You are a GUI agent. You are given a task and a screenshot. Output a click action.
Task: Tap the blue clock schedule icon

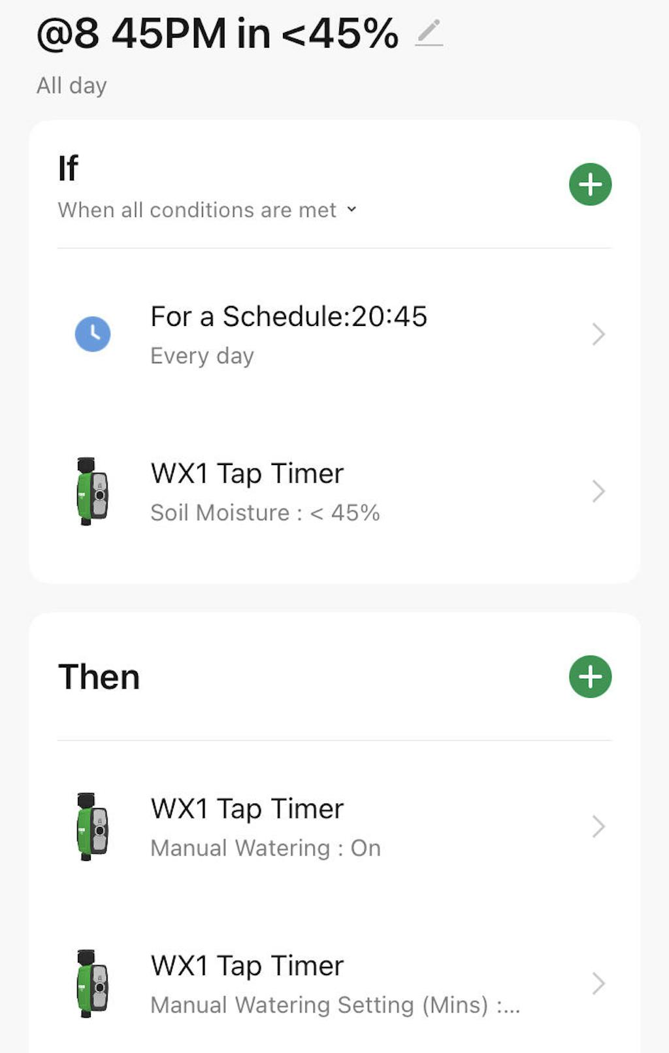(93, 334)
